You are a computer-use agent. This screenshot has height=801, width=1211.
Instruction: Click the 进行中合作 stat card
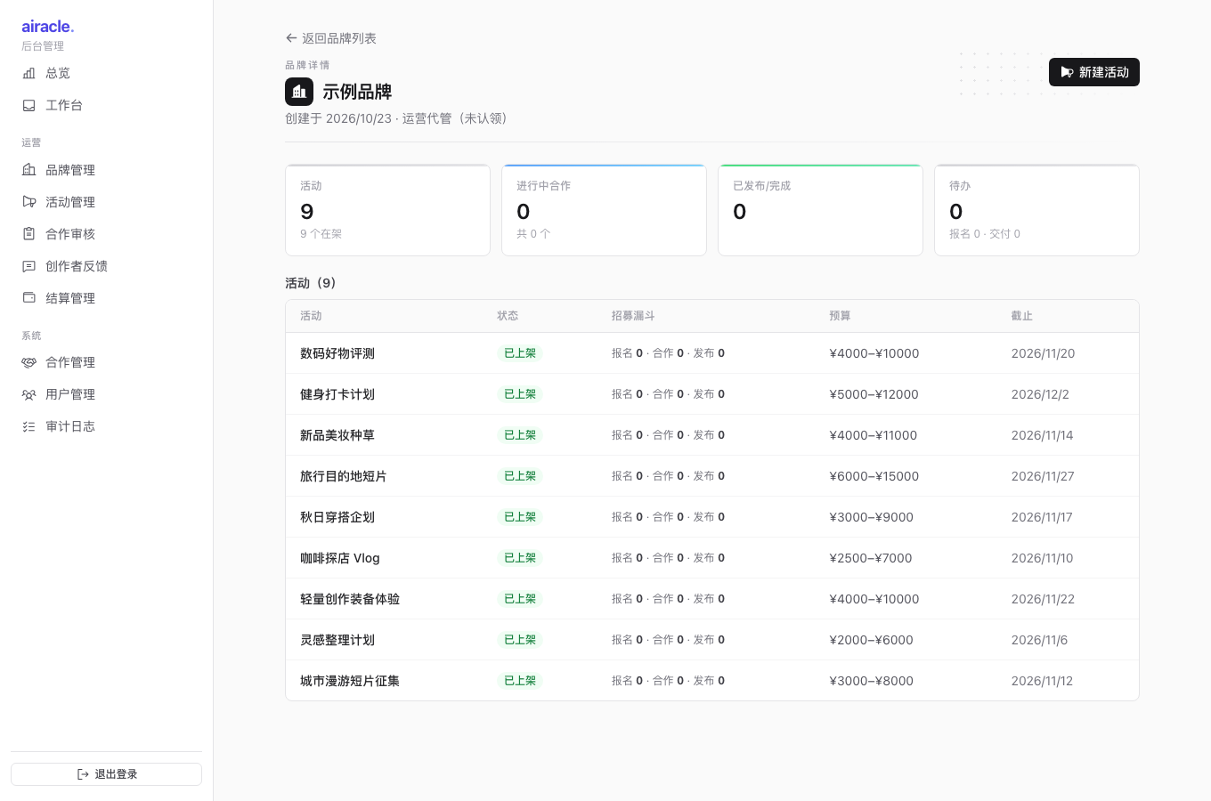tap(604, 210)
